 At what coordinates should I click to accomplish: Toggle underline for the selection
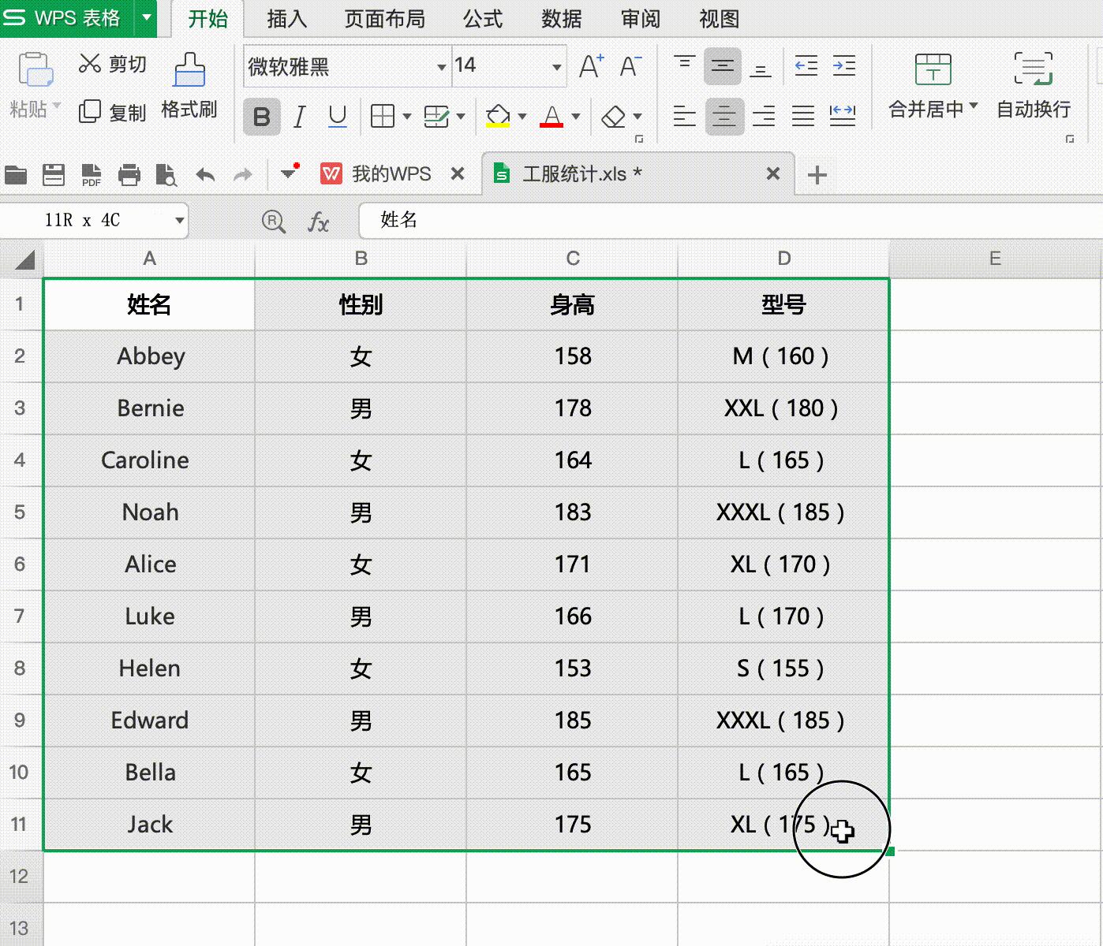337,116
